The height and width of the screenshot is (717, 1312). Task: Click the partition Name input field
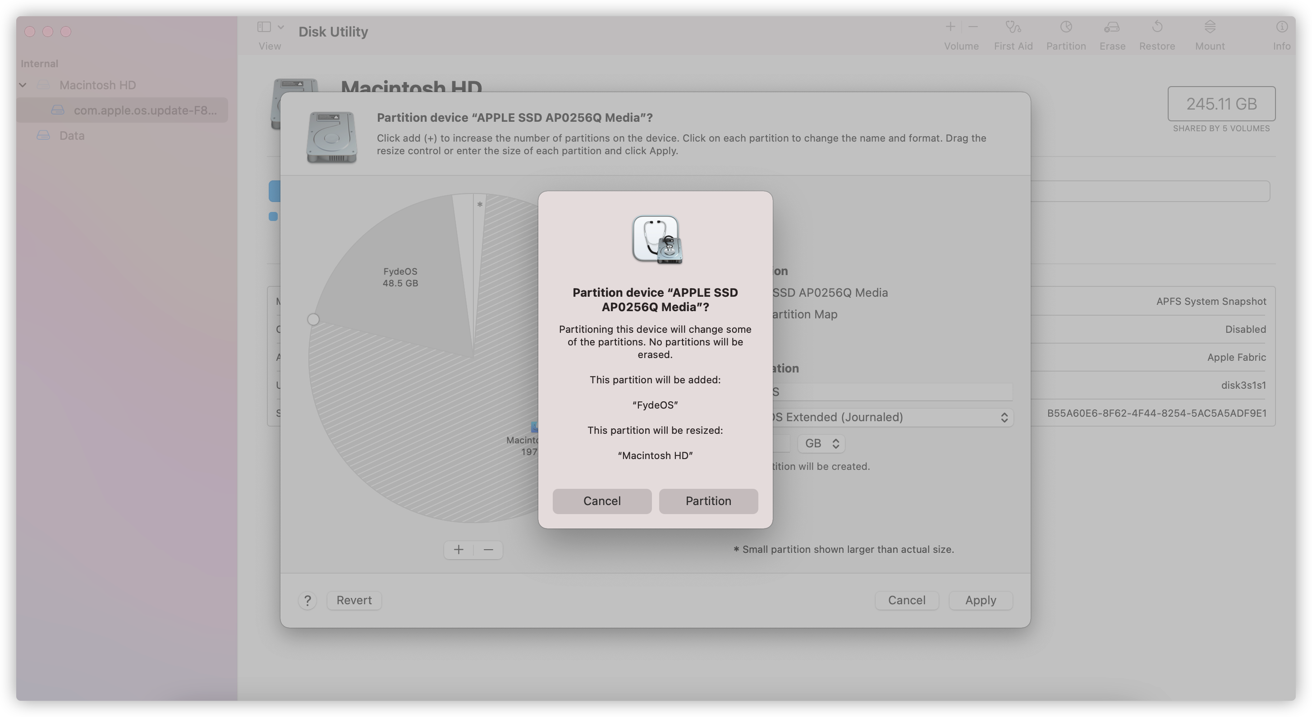pos(891,391)
